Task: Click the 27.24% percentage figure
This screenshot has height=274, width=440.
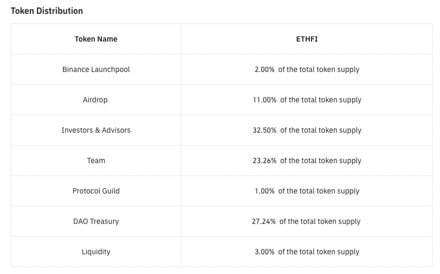Action: (x=263, y=221)
